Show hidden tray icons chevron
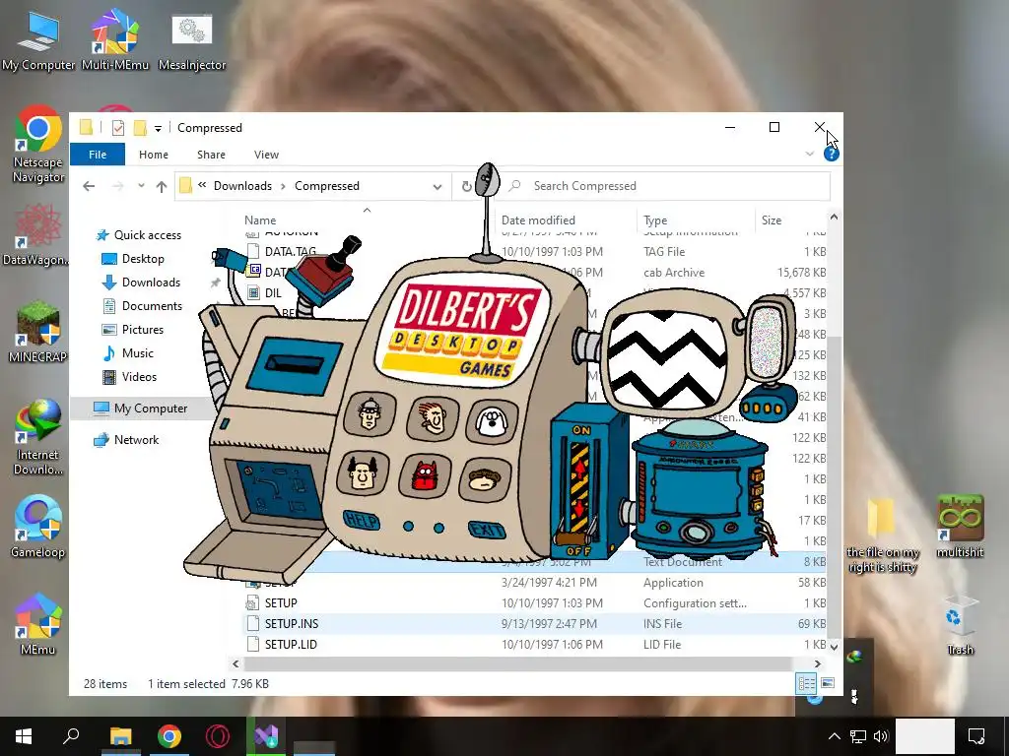Image resolution: width=1009 pixels, height=756 pixels. tap(834, 736)
